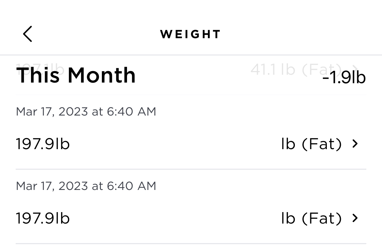Screen dimensions: 382x249
Task: Click the first entry's date label
Action: [x=86, y=112]
